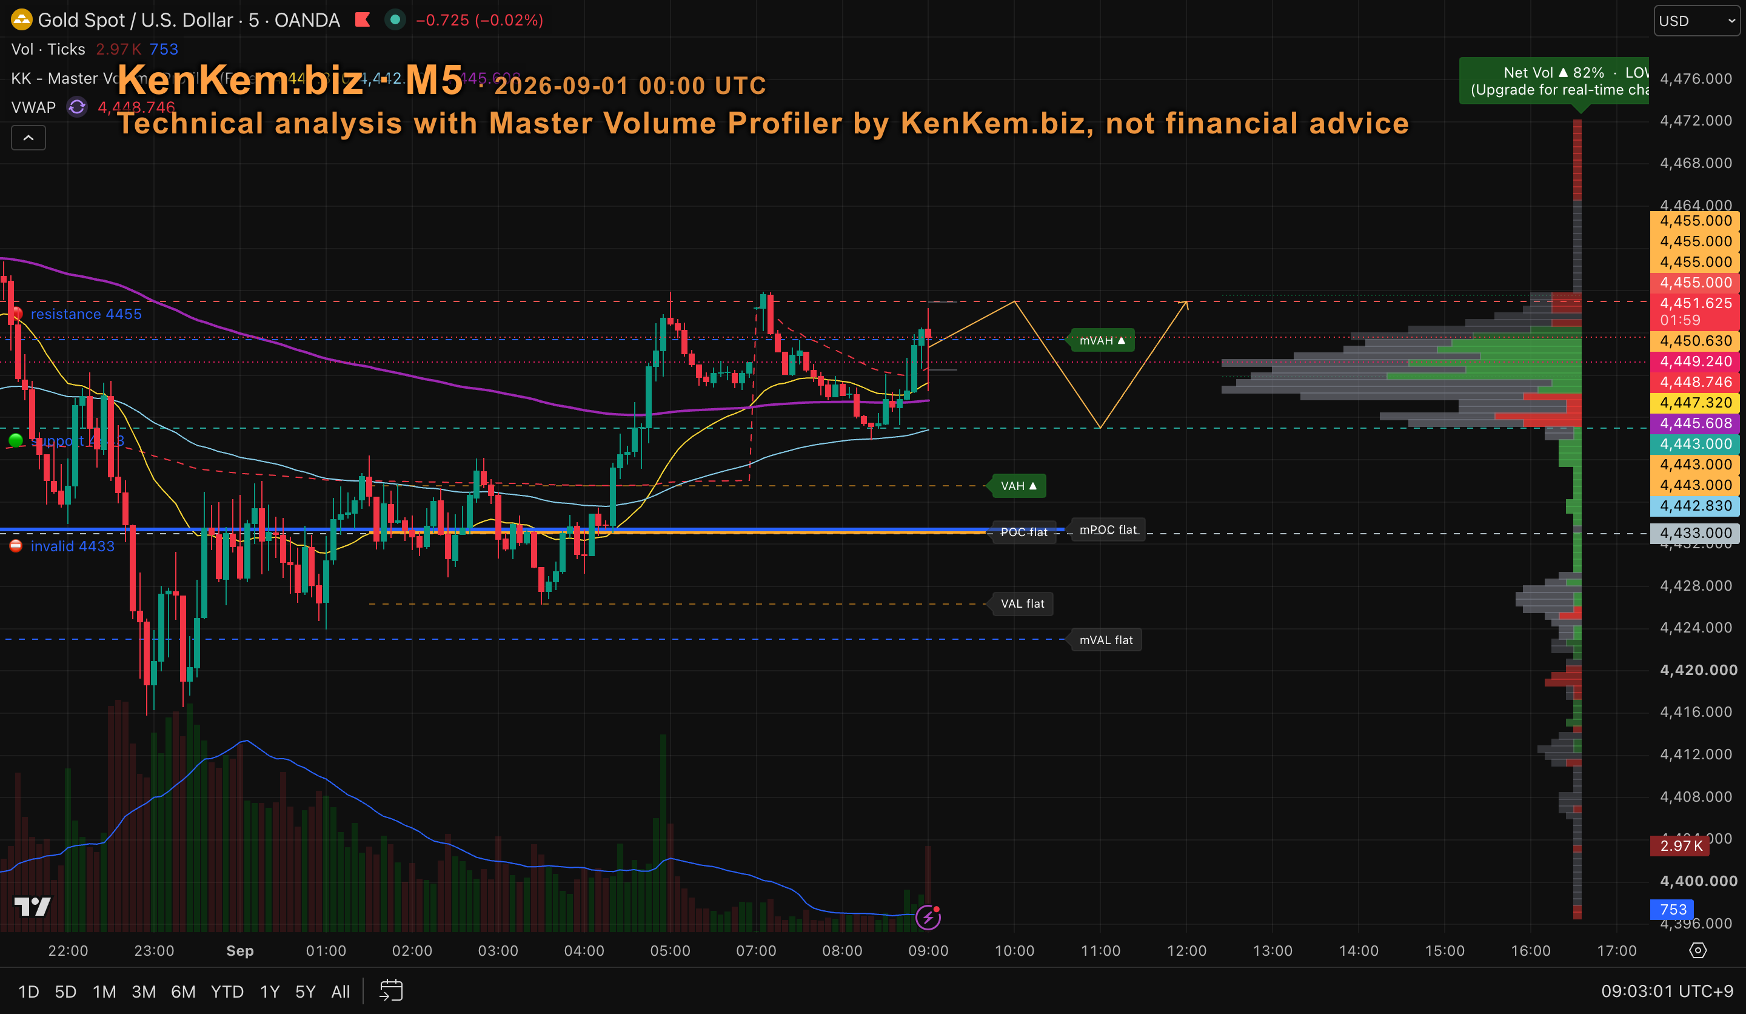Image resolution: width=1746 pixels, height=1014 pixels.
Task: Click the 4,450.630 price axis label
Action: click(1694, 340)
